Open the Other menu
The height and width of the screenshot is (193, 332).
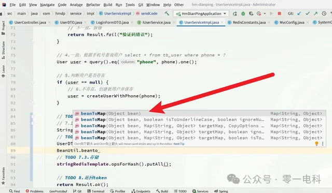pos(179,5)
